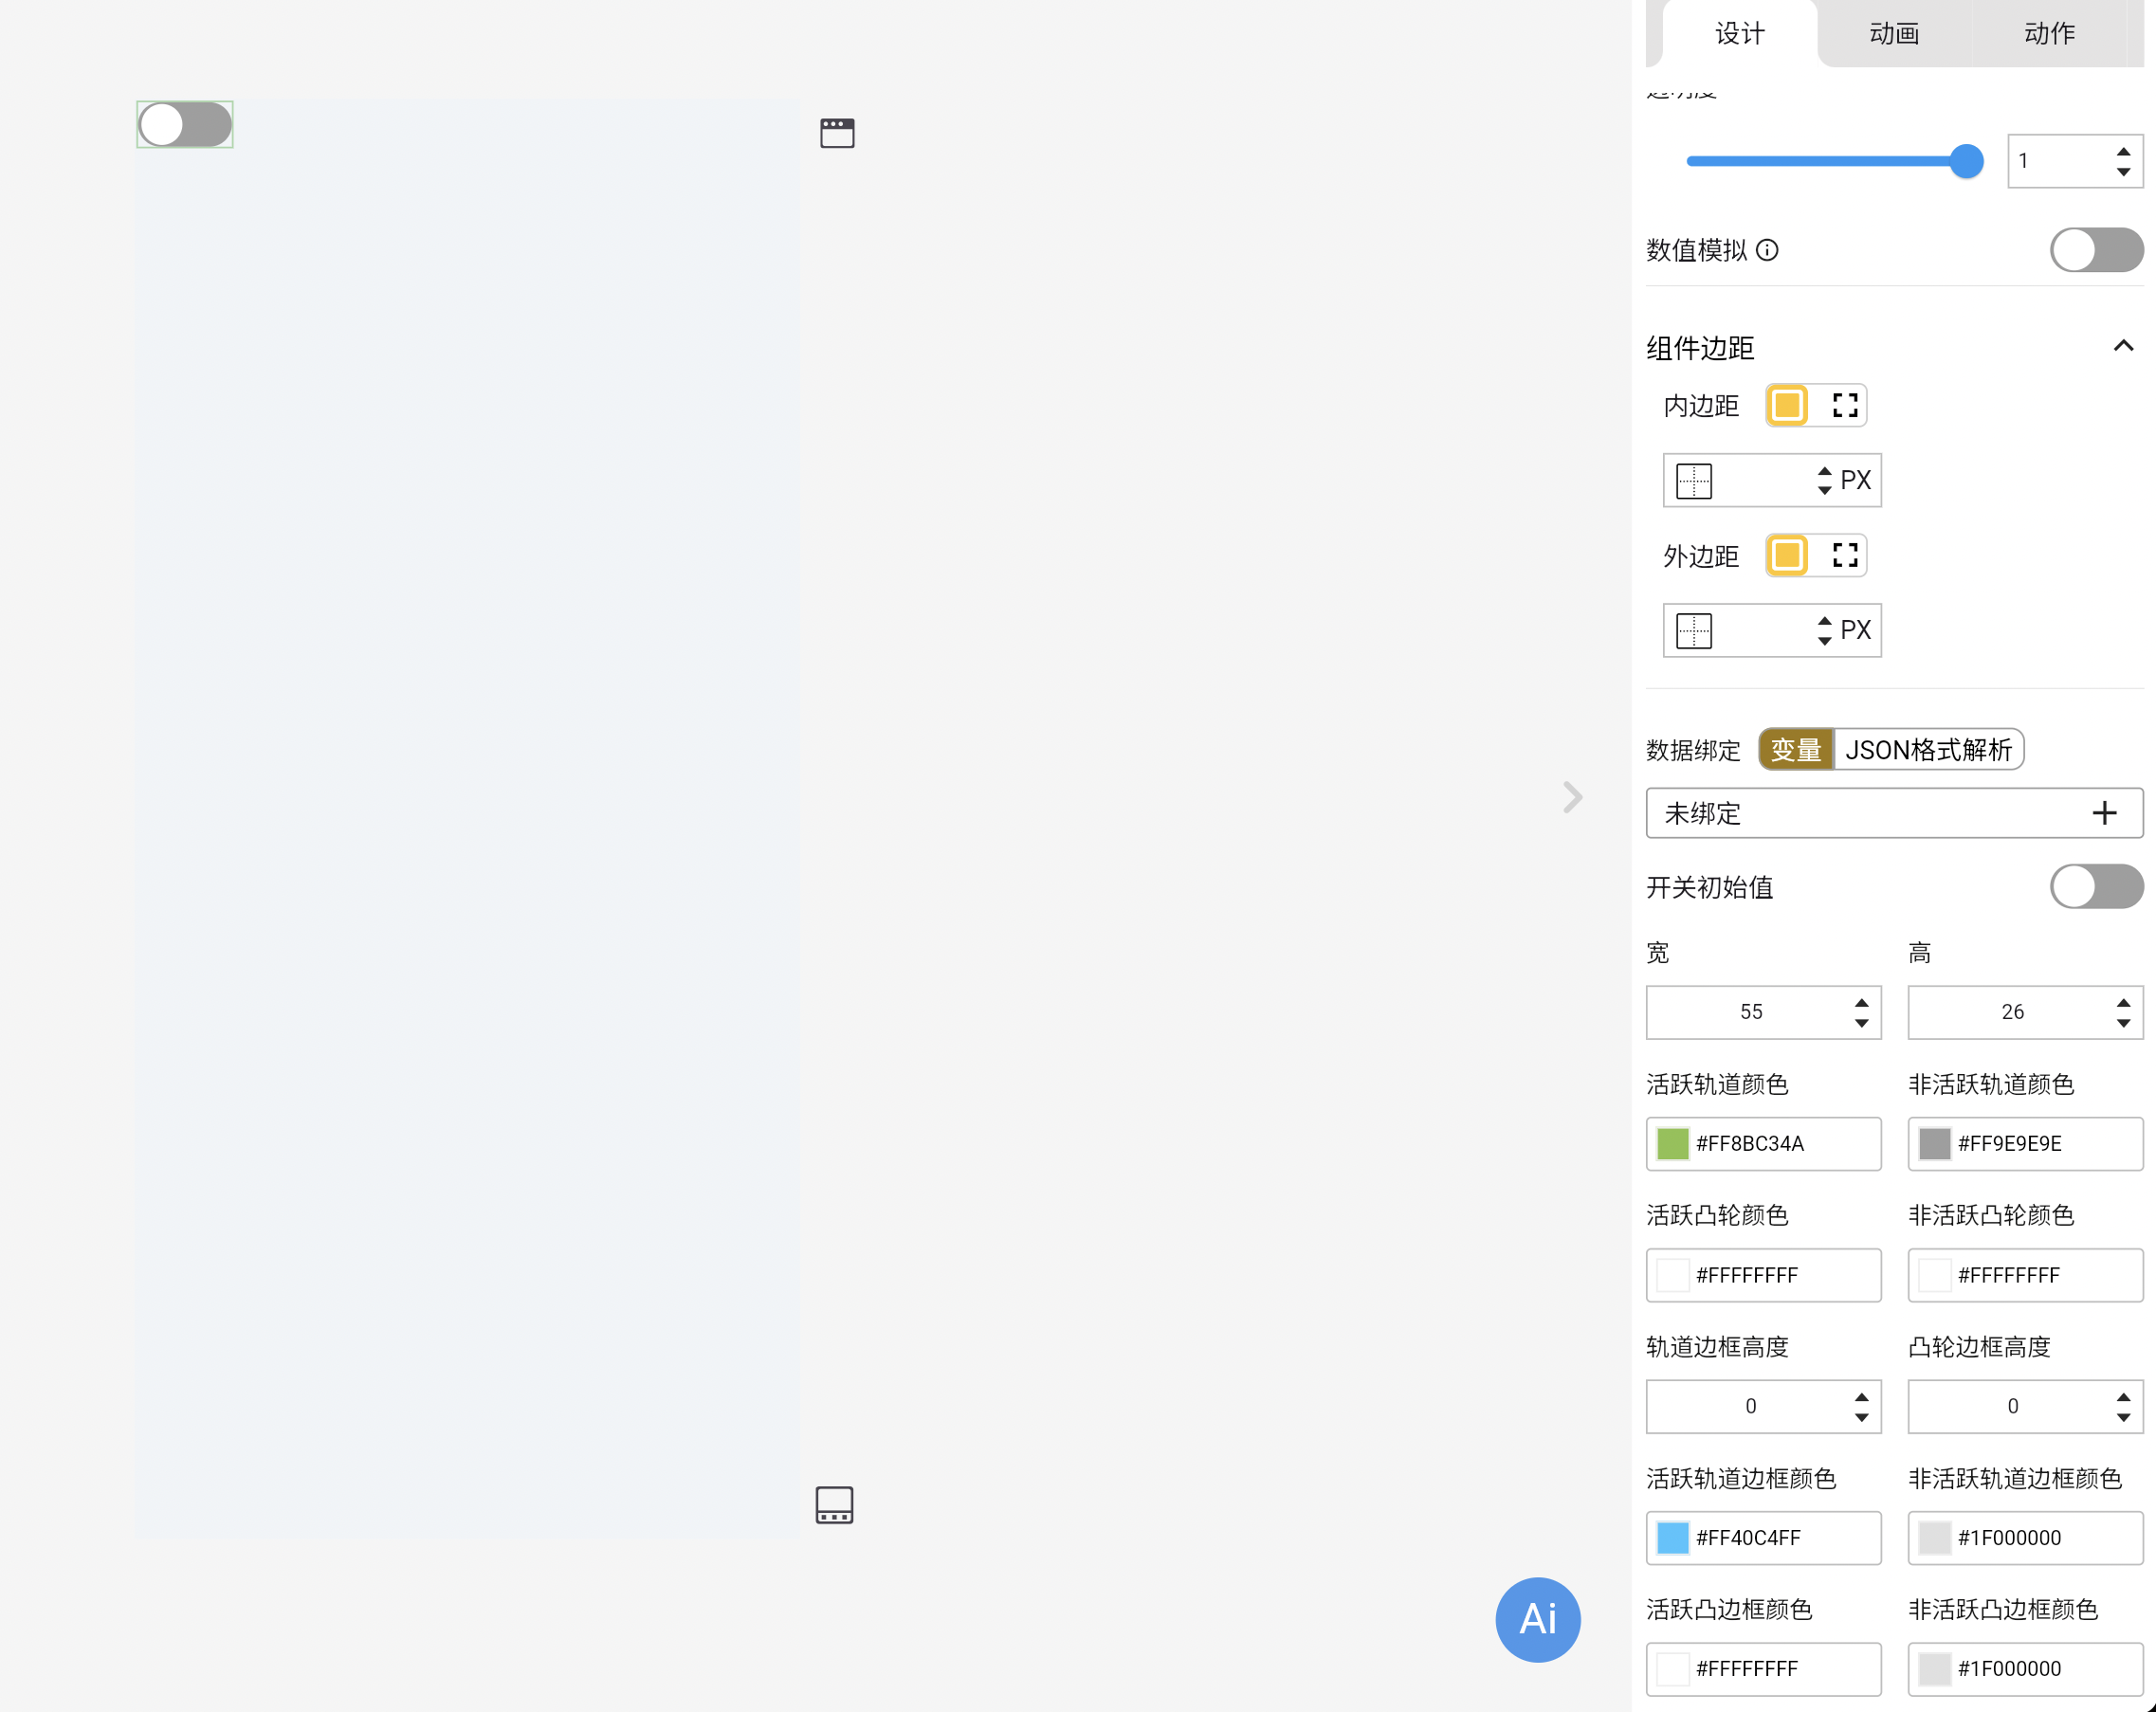
Task: Select per-side inner padding (内边距) bracket icon
Action: click(1844, 406)
